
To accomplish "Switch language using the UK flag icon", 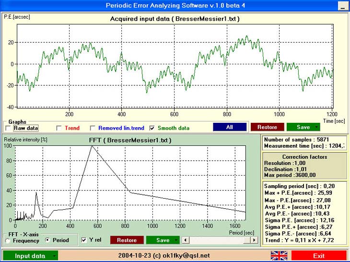I will click(279, 256).
